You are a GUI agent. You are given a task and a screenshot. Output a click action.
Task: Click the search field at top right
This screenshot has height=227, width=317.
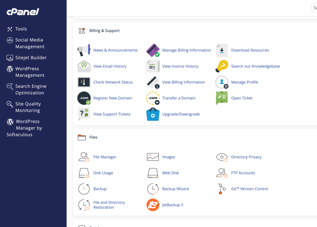coord(314,8)
